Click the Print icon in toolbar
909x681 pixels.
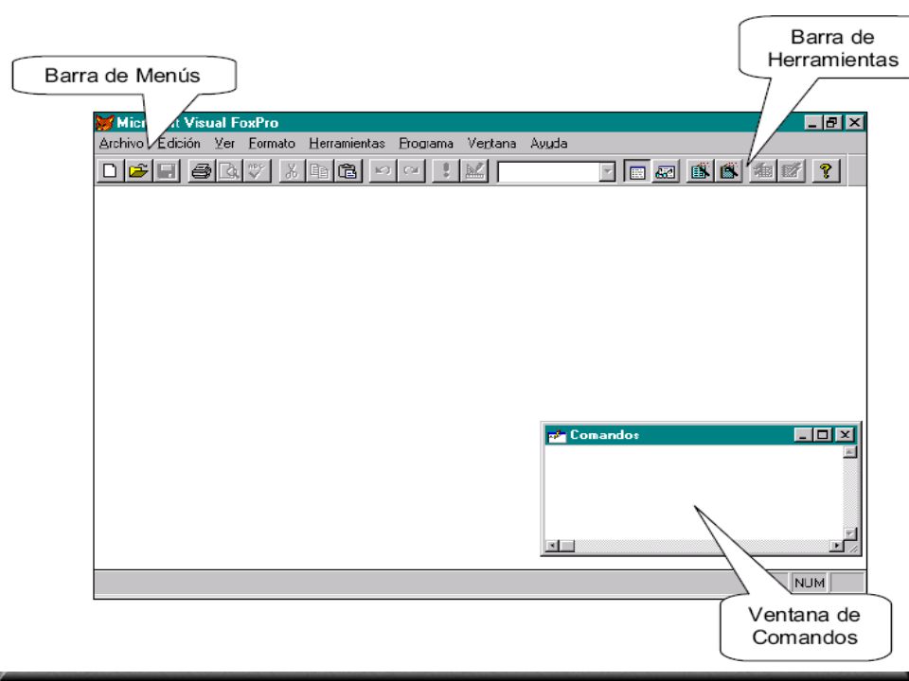(201, 171)
